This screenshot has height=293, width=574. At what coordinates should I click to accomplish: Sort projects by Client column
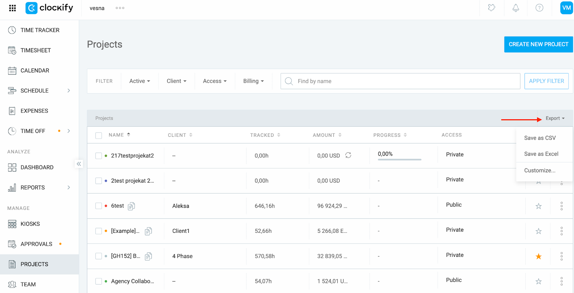coord(180,135)
